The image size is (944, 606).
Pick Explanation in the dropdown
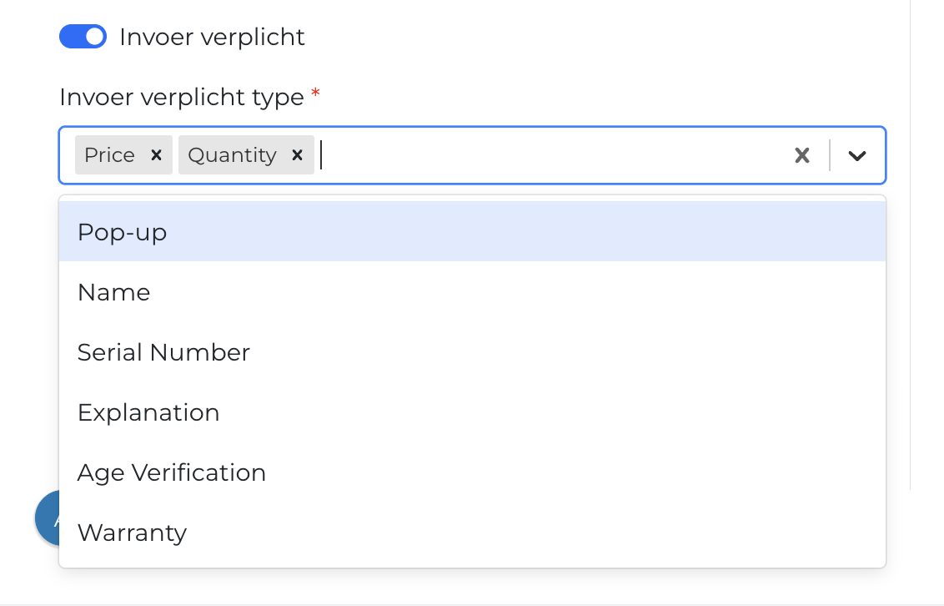click(148, 412)
